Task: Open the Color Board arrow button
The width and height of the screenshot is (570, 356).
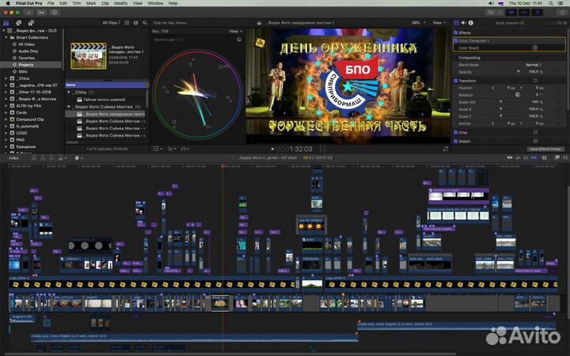Action: pos(535,47)
